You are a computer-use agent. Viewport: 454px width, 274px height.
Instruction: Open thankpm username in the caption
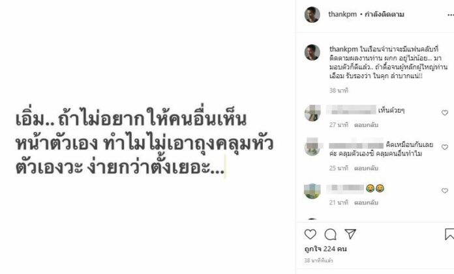click(344, 49)
